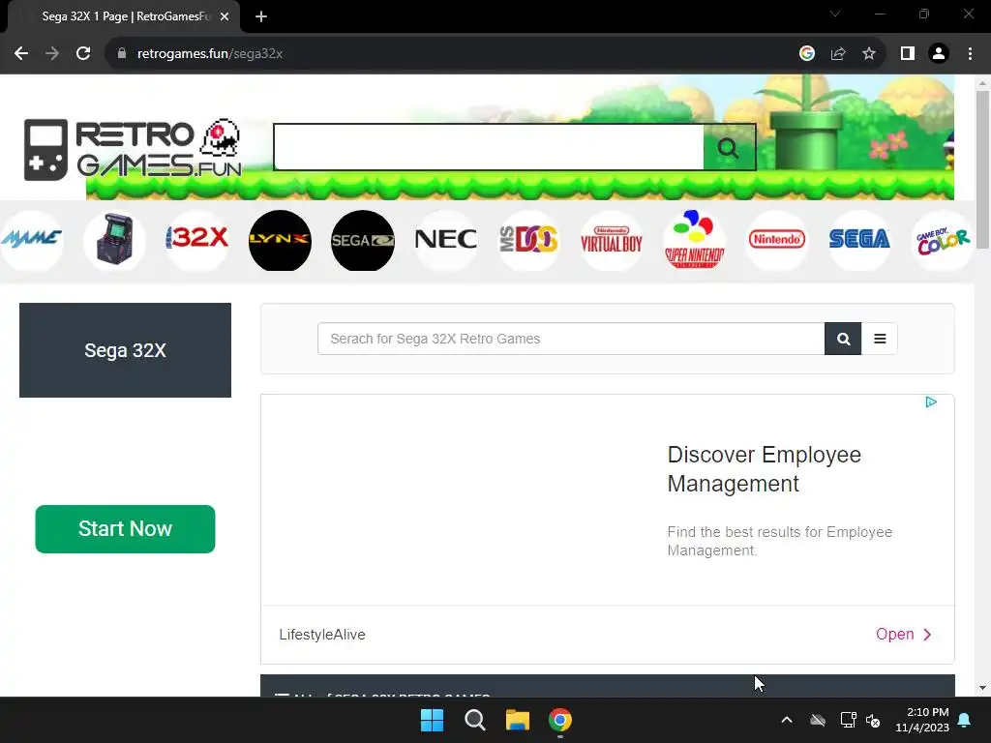This screenshot has width=991, height=743.
Task: Focus the Sega 32X Retro Games search field
Action: click(571, 339)
